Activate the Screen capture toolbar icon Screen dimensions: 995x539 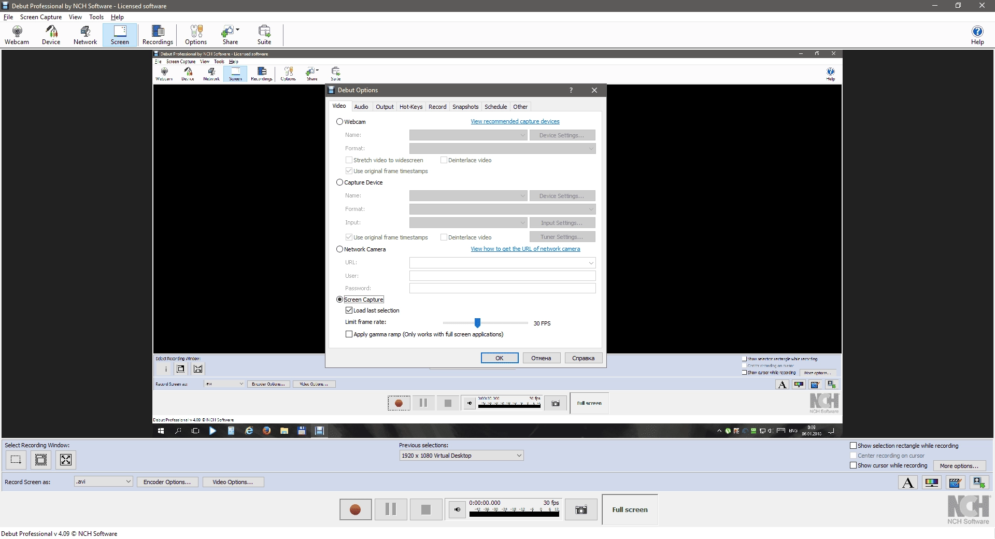[120, 35]
